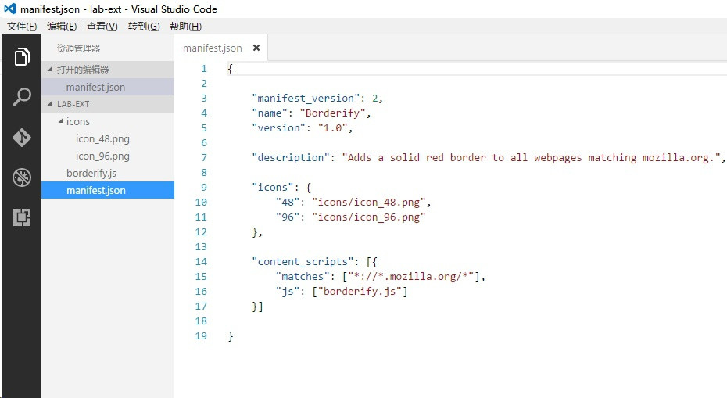
Task: Open the Search view icon
Action: click(22, 98)
